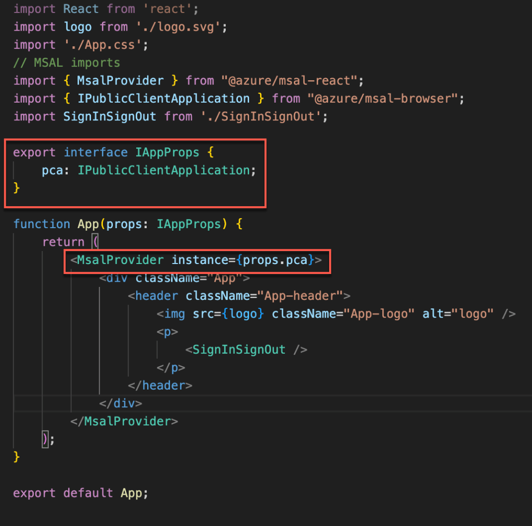Click the opening div tag with className App
The height and width of the screenshot is (526, 532).
pos(117,278)
